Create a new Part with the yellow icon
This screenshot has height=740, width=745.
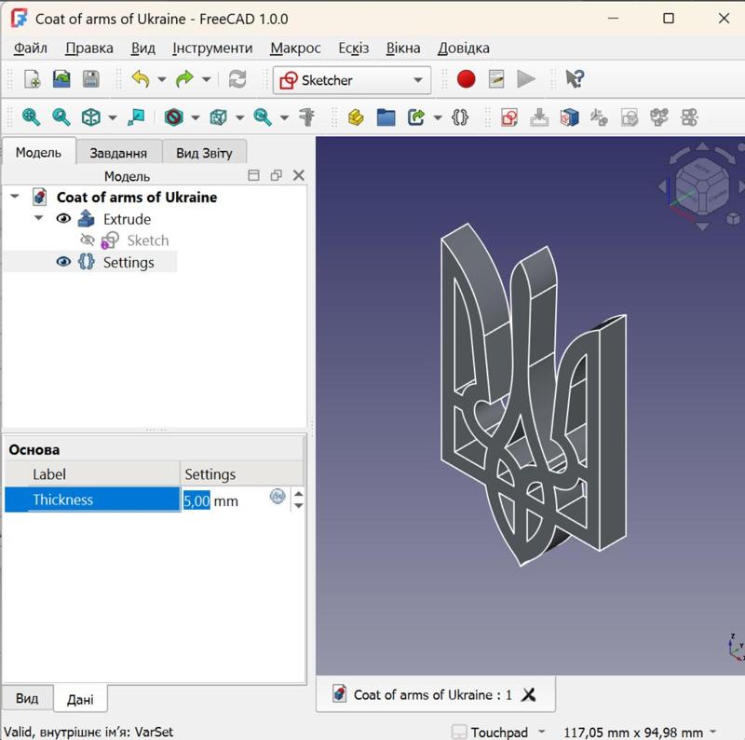[356, 117]
